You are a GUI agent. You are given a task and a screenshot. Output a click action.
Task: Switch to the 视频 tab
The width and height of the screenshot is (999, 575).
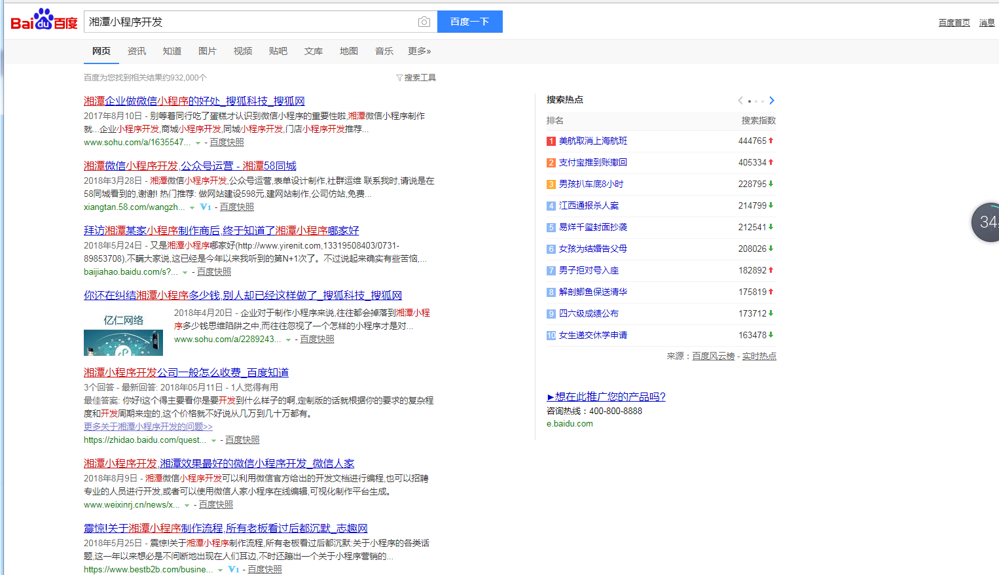pyautogui.click(x=242, y=51)
